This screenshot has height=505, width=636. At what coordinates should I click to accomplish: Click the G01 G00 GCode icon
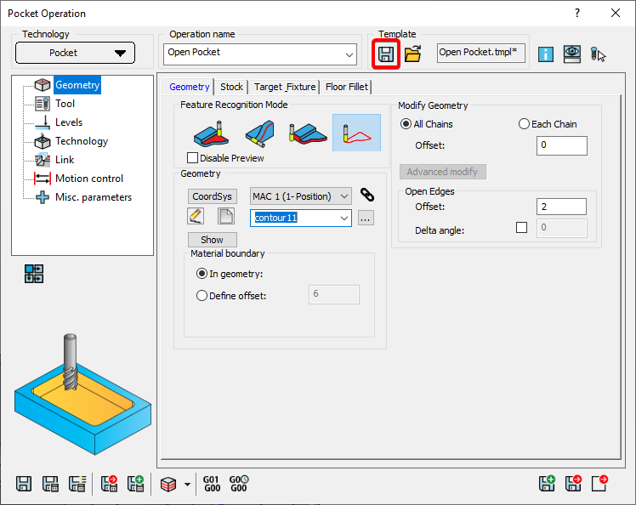(x=211, y=484)
